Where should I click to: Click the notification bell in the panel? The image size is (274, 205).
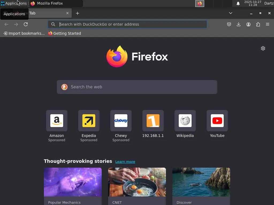pos(238,3)
